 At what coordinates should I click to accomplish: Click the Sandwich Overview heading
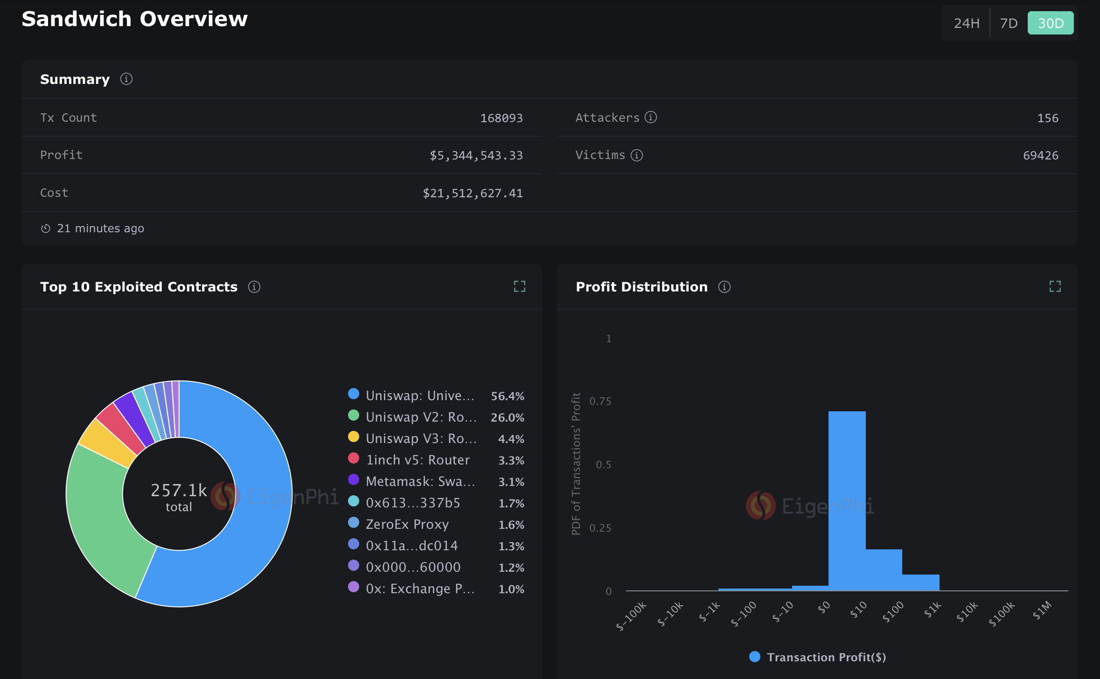tap(134, 19)
